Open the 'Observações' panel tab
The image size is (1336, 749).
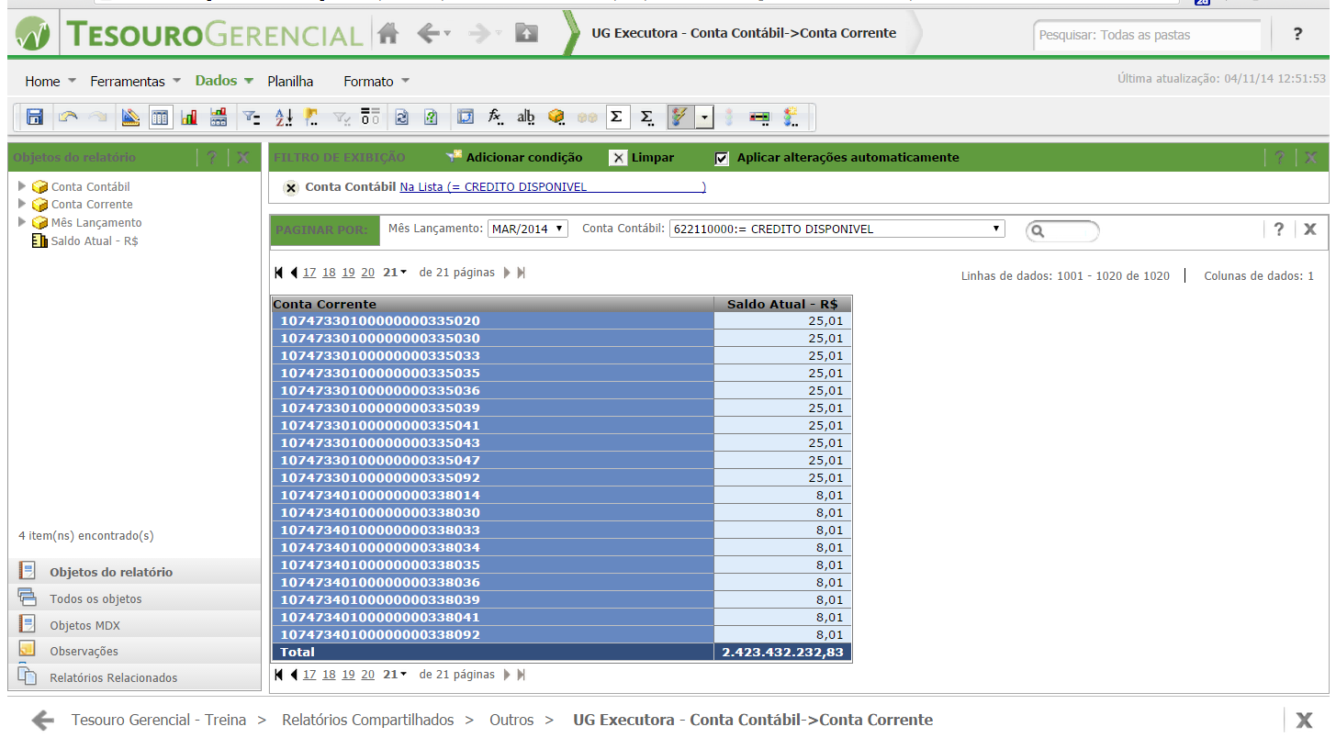tap(134, 651)
